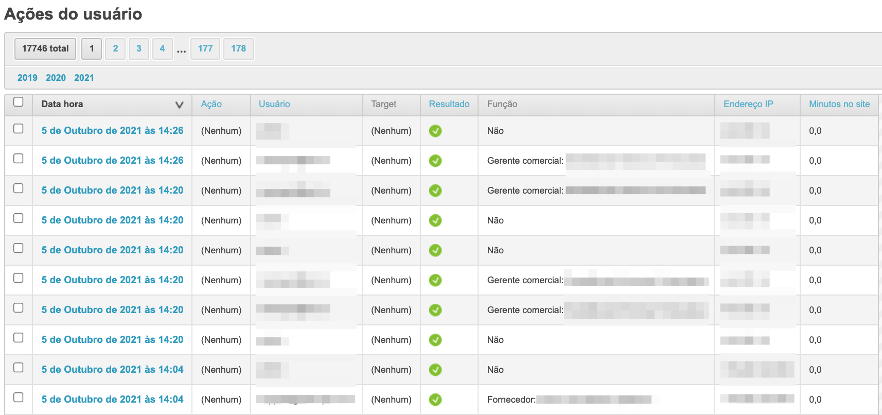Filter by year 2020
The height and width of the screenshot is (415, 882).
pos(56,78)
